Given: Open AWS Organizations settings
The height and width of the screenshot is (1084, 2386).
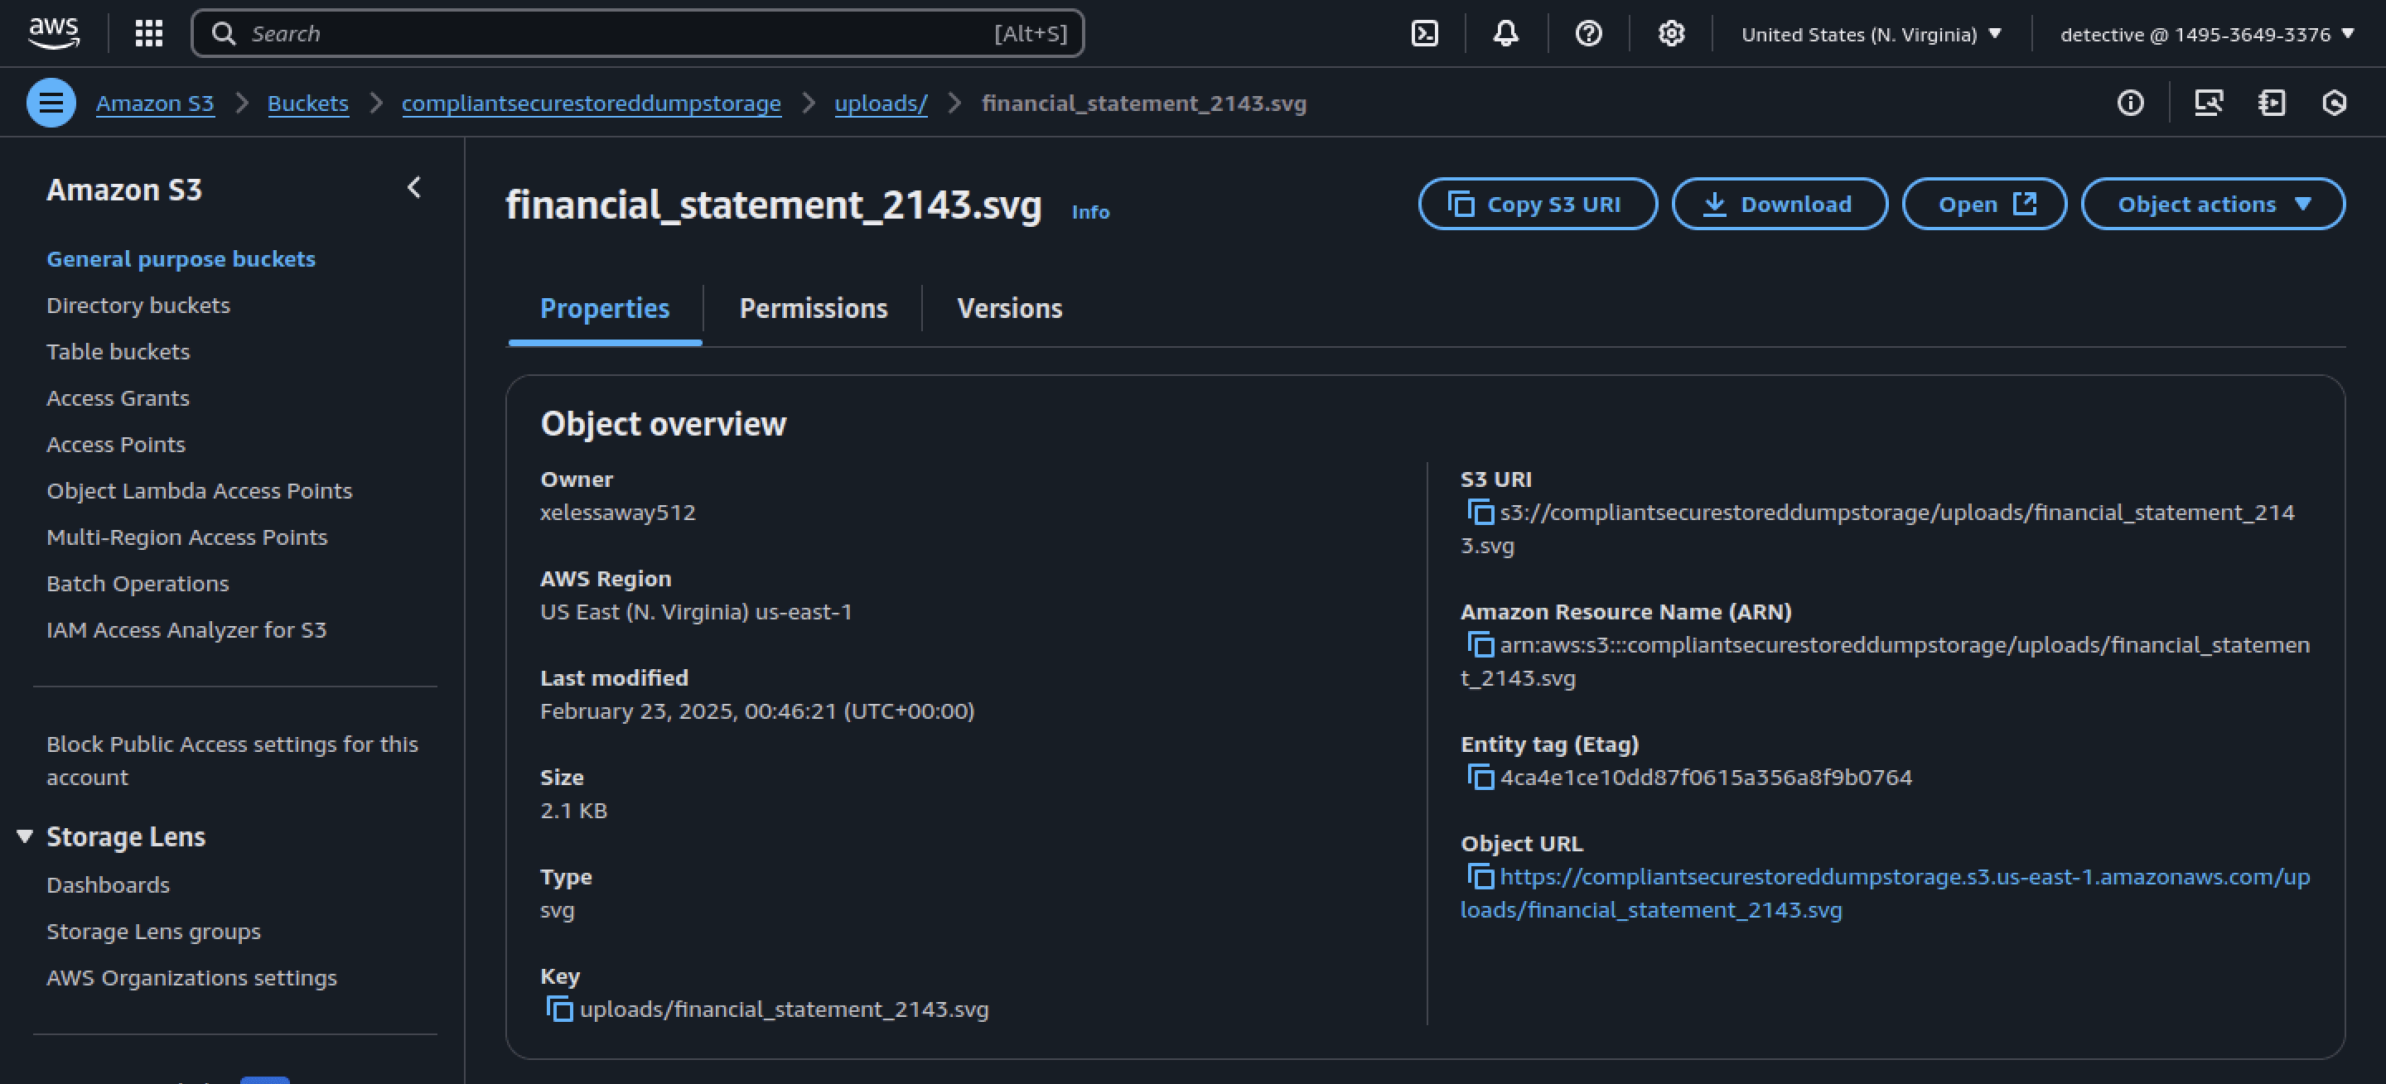Looking at the screenshot, I should (191, 976).
